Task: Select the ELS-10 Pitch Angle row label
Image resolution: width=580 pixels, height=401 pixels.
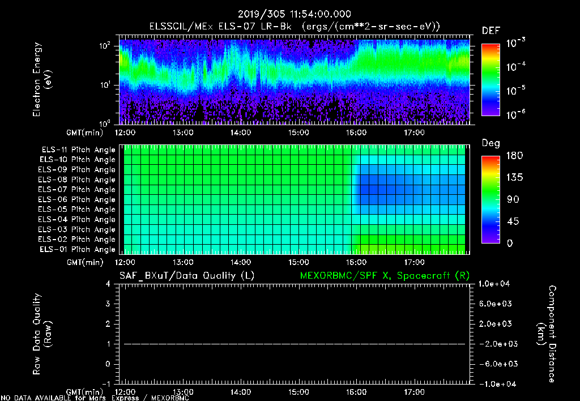Action: 78,160
